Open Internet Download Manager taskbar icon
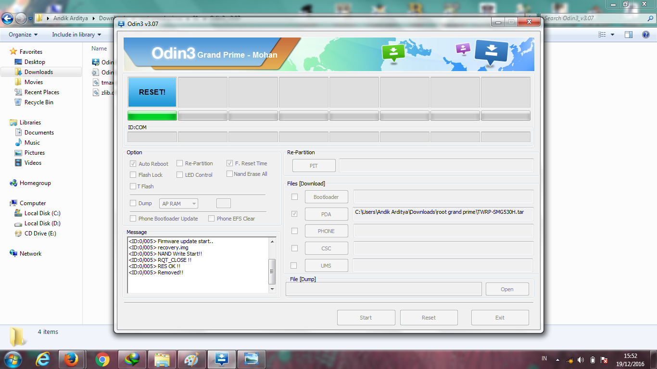Viewport: 657px width, 369px height. tap(132, 359)
